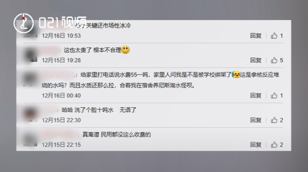Open avatar of the 这也太贵了 commenter
The width and height of the screenshot is (308, 172).
pyautogui.click(x=30, y=55)
